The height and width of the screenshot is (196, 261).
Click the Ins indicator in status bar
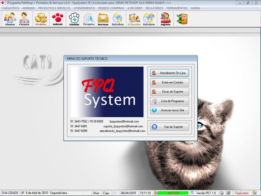[115, 193]
